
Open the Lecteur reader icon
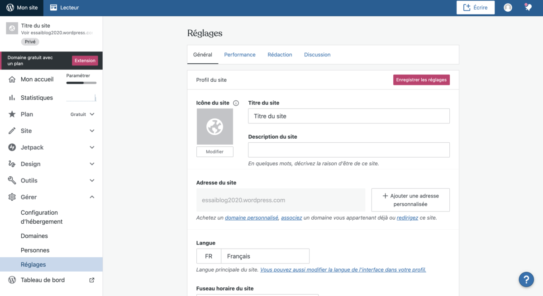(54, 8)
